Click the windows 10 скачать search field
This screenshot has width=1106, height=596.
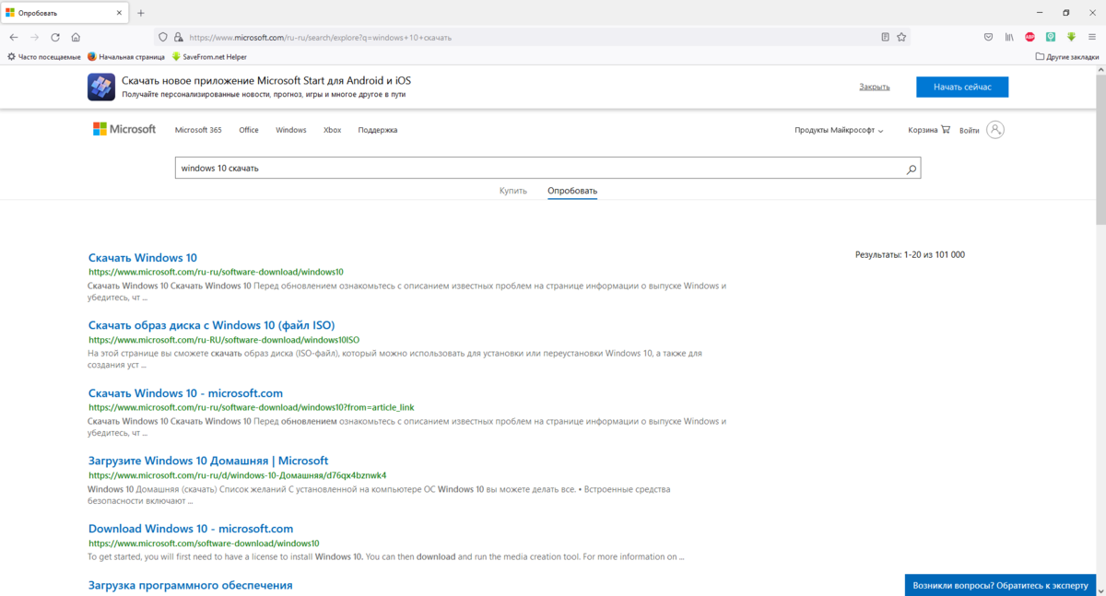[535, 169]
